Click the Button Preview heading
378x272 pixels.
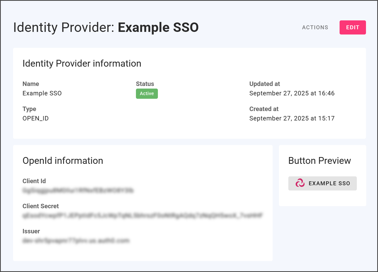319,161
